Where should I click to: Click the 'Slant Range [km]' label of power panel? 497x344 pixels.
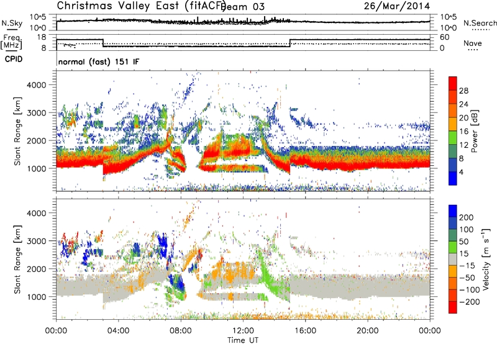click(x=17, y=131)
